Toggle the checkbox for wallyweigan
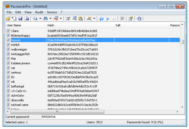This screenshot has width=189, height=129. [x=8, y=49]
